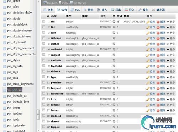
Task: Click the red delete icon for fid row
Action: (x=158, y=27)
